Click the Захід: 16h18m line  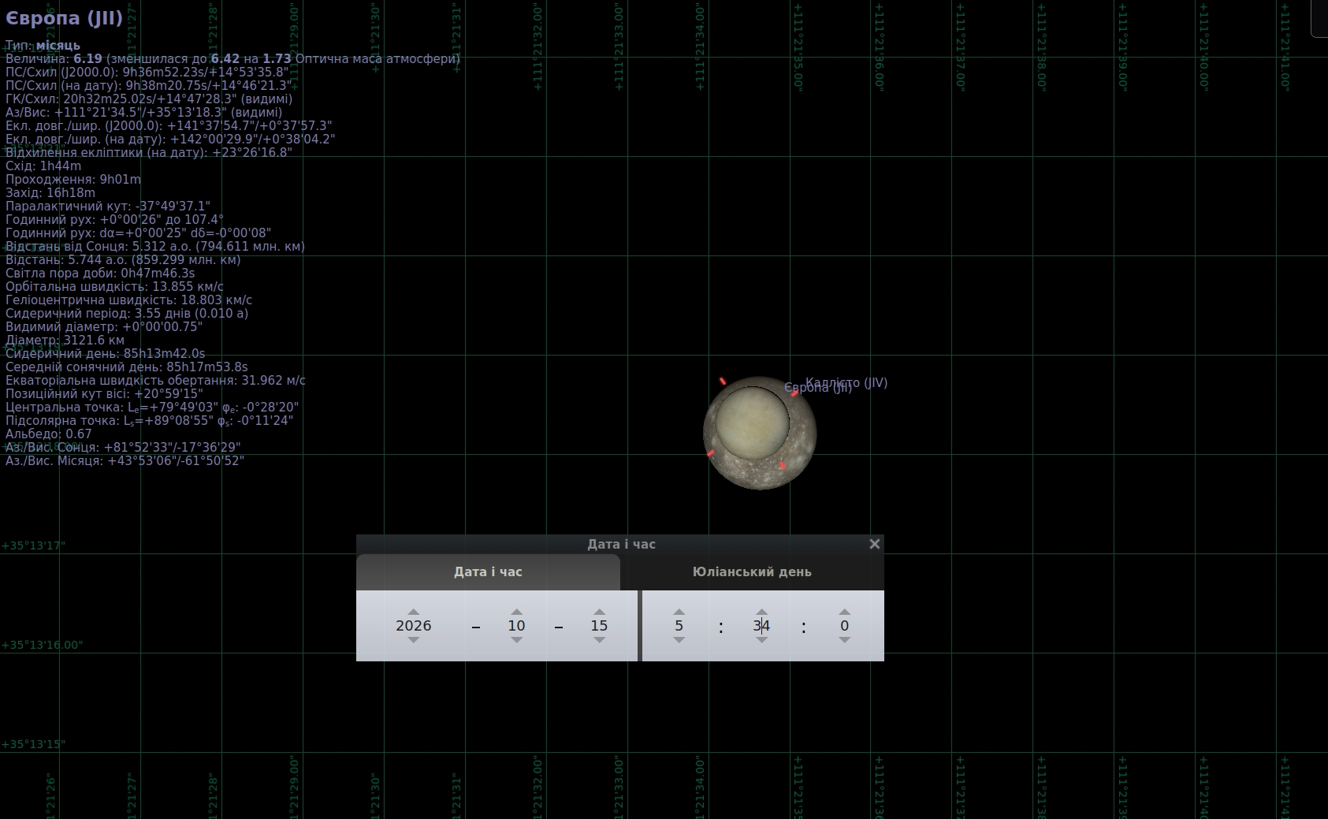[50, 193]
